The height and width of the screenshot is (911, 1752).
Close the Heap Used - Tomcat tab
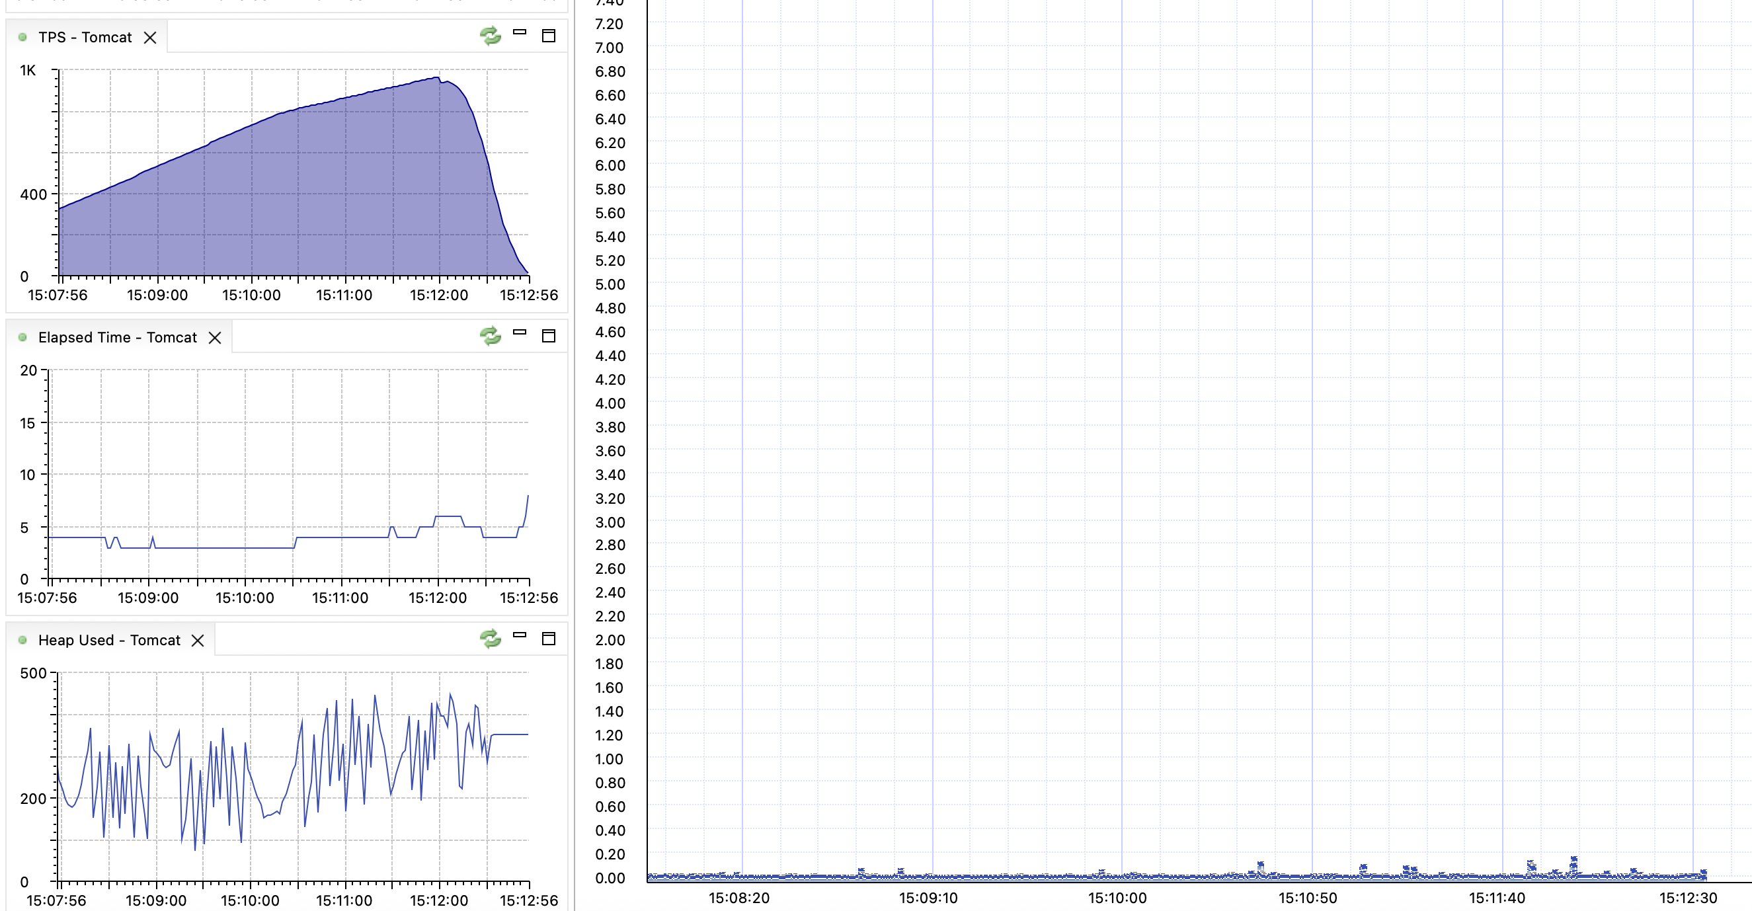[198, 641]
